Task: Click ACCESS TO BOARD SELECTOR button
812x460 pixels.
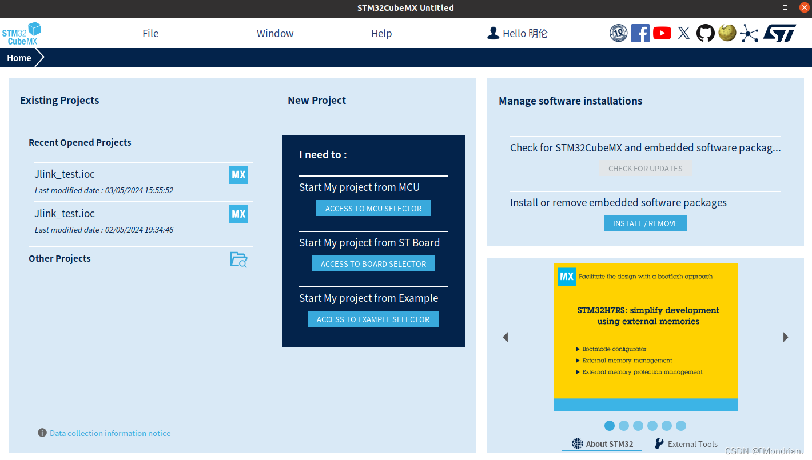Action: (373, 263)
